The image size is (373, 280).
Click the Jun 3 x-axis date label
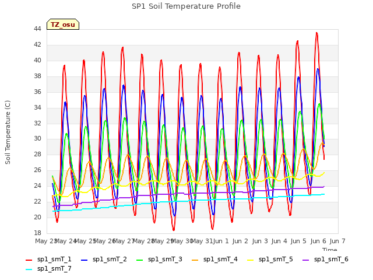point(260,241)
